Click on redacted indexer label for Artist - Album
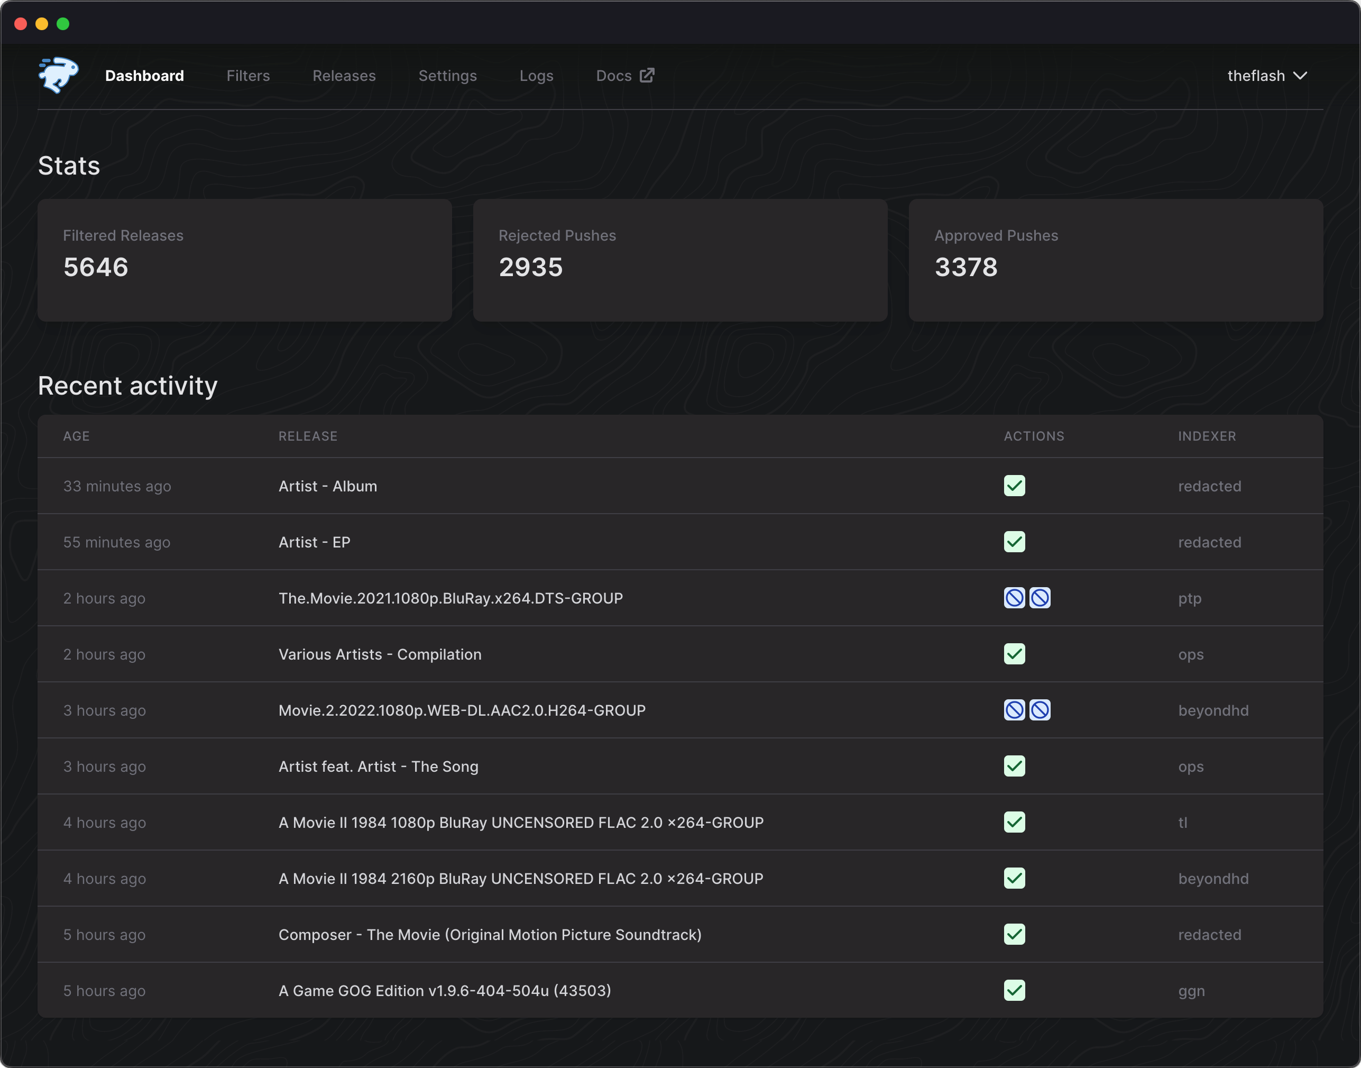 [x=1209, y=486]
